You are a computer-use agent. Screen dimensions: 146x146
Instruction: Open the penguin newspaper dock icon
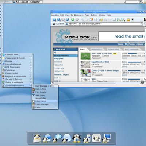coord(37,138)
